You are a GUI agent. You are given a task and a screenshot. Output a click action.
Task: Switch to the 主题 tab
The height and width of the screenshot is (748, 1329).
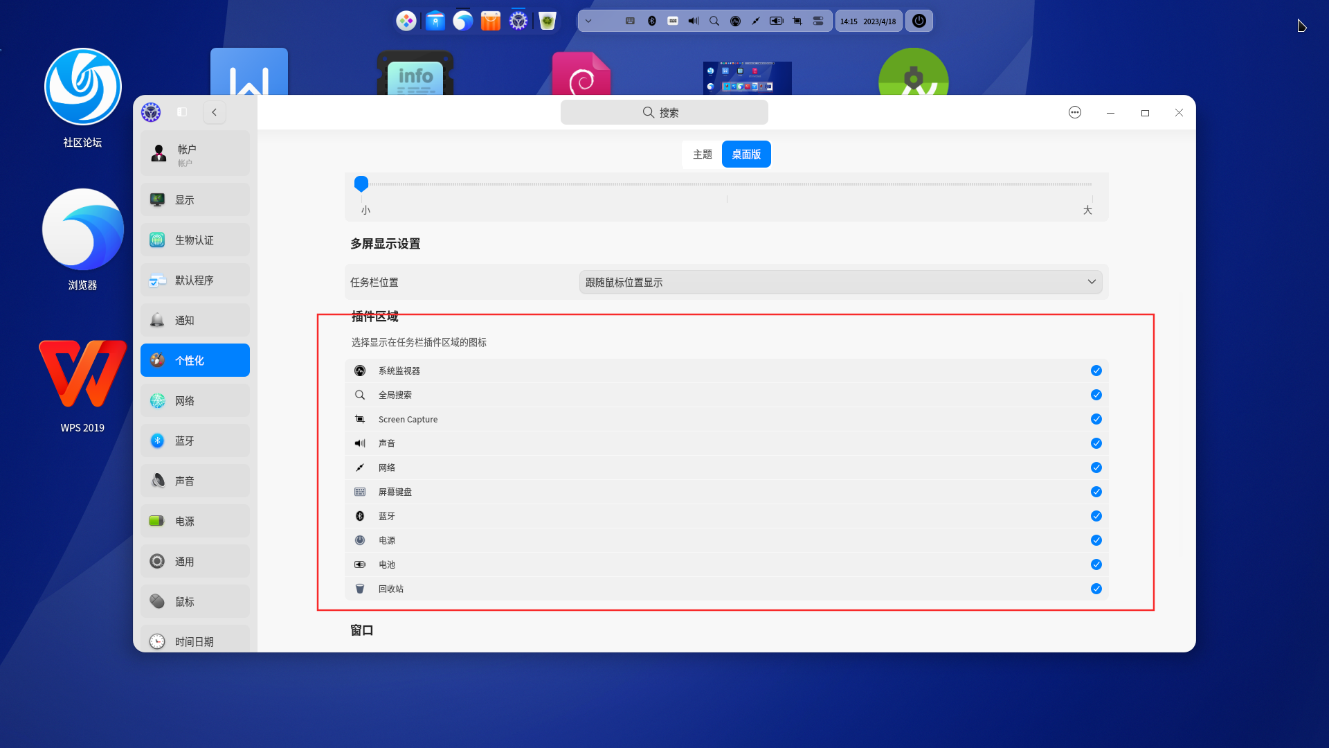click(x=701, y=154)
